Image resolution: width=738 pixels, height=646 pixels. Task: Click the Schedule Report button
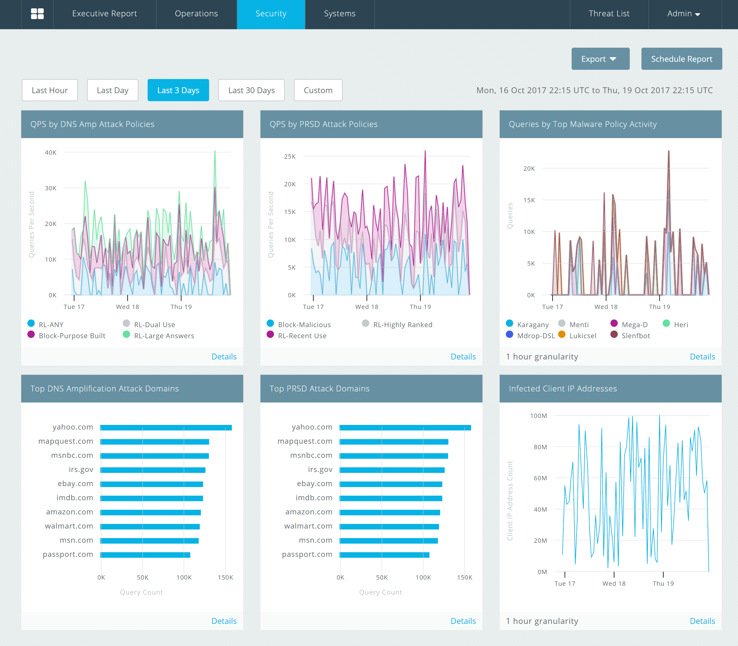[x=681, y=59]
